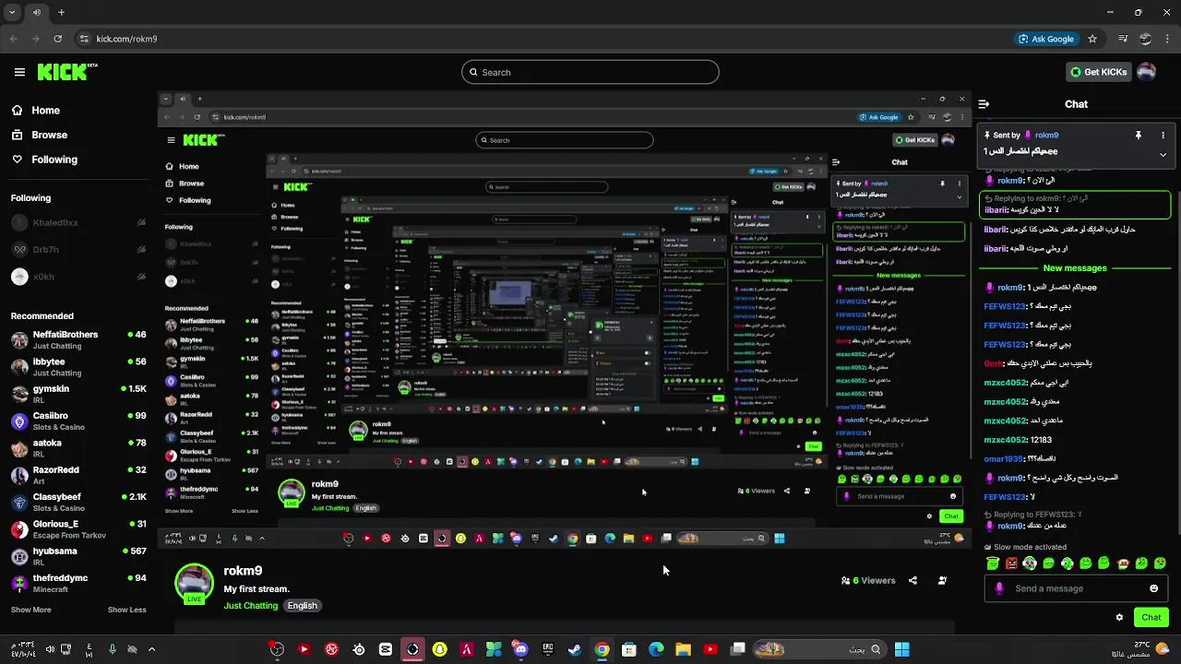Viewport: 1181px width, 664px height.
Task: Click the address bar kick.com/rokm9
Action: click(x=126, y=39)
